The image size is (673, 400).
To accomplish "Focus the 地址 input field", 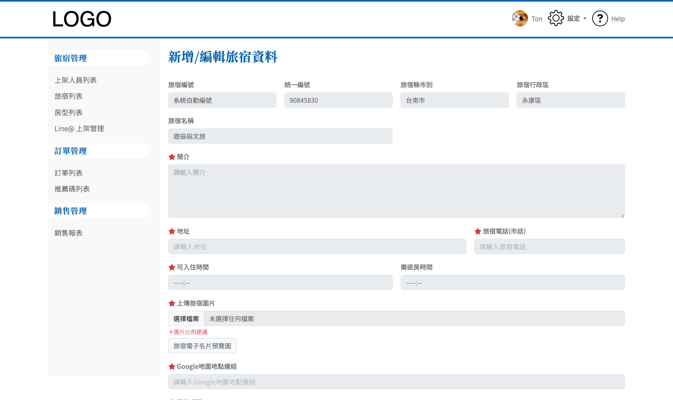I will pos(317,246).
